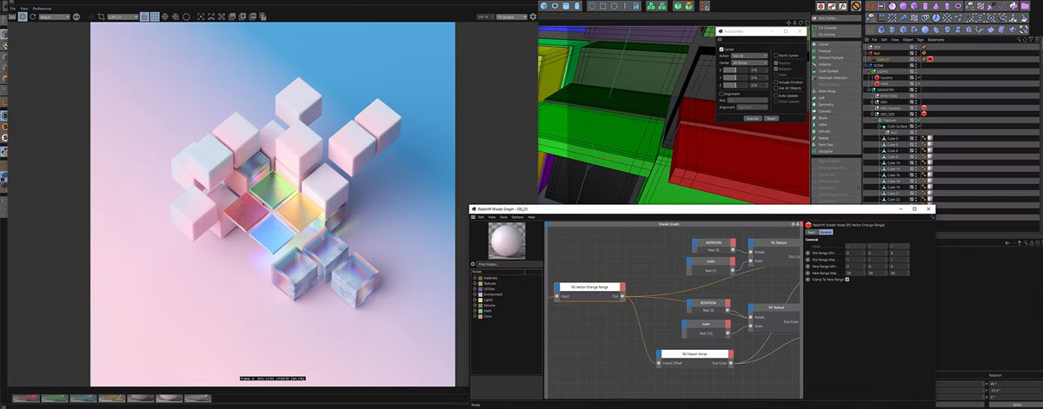The height and width of the screenshot is (409, 1043).
Task: Click the CV-Outline button
Action: 836,35
